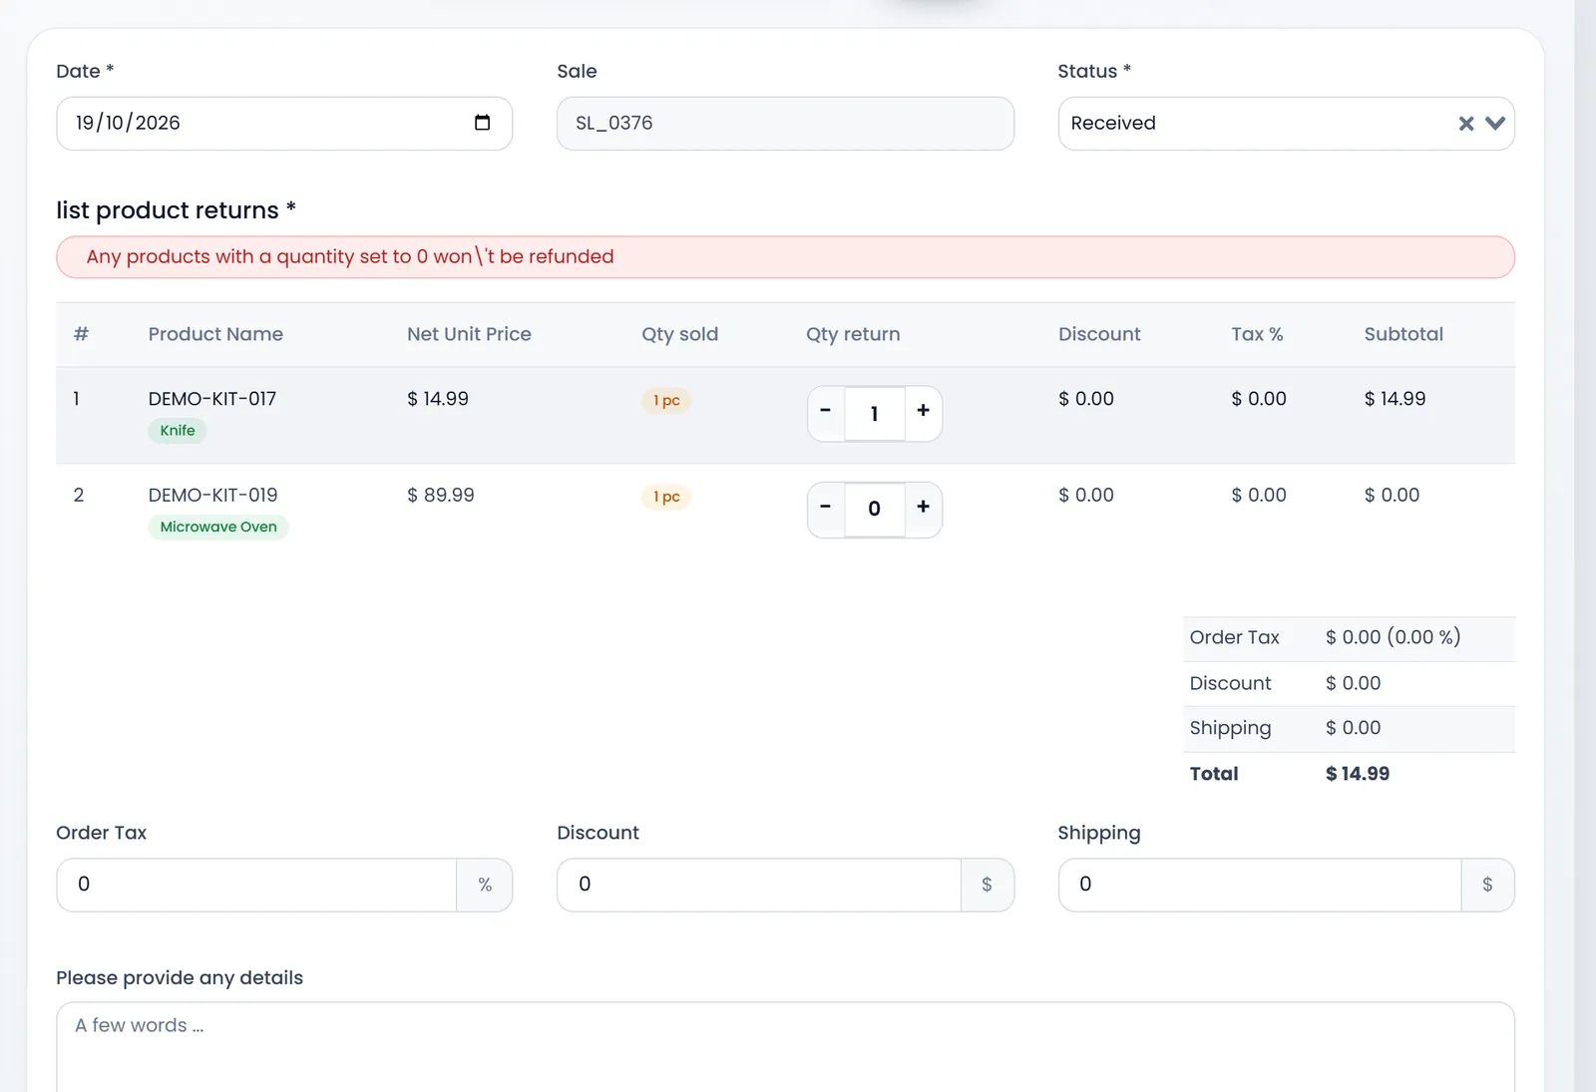The height and width of the screenshot is (1092, 1596).
Task: Open the date picker calendar icon
Action: [483, 123]
